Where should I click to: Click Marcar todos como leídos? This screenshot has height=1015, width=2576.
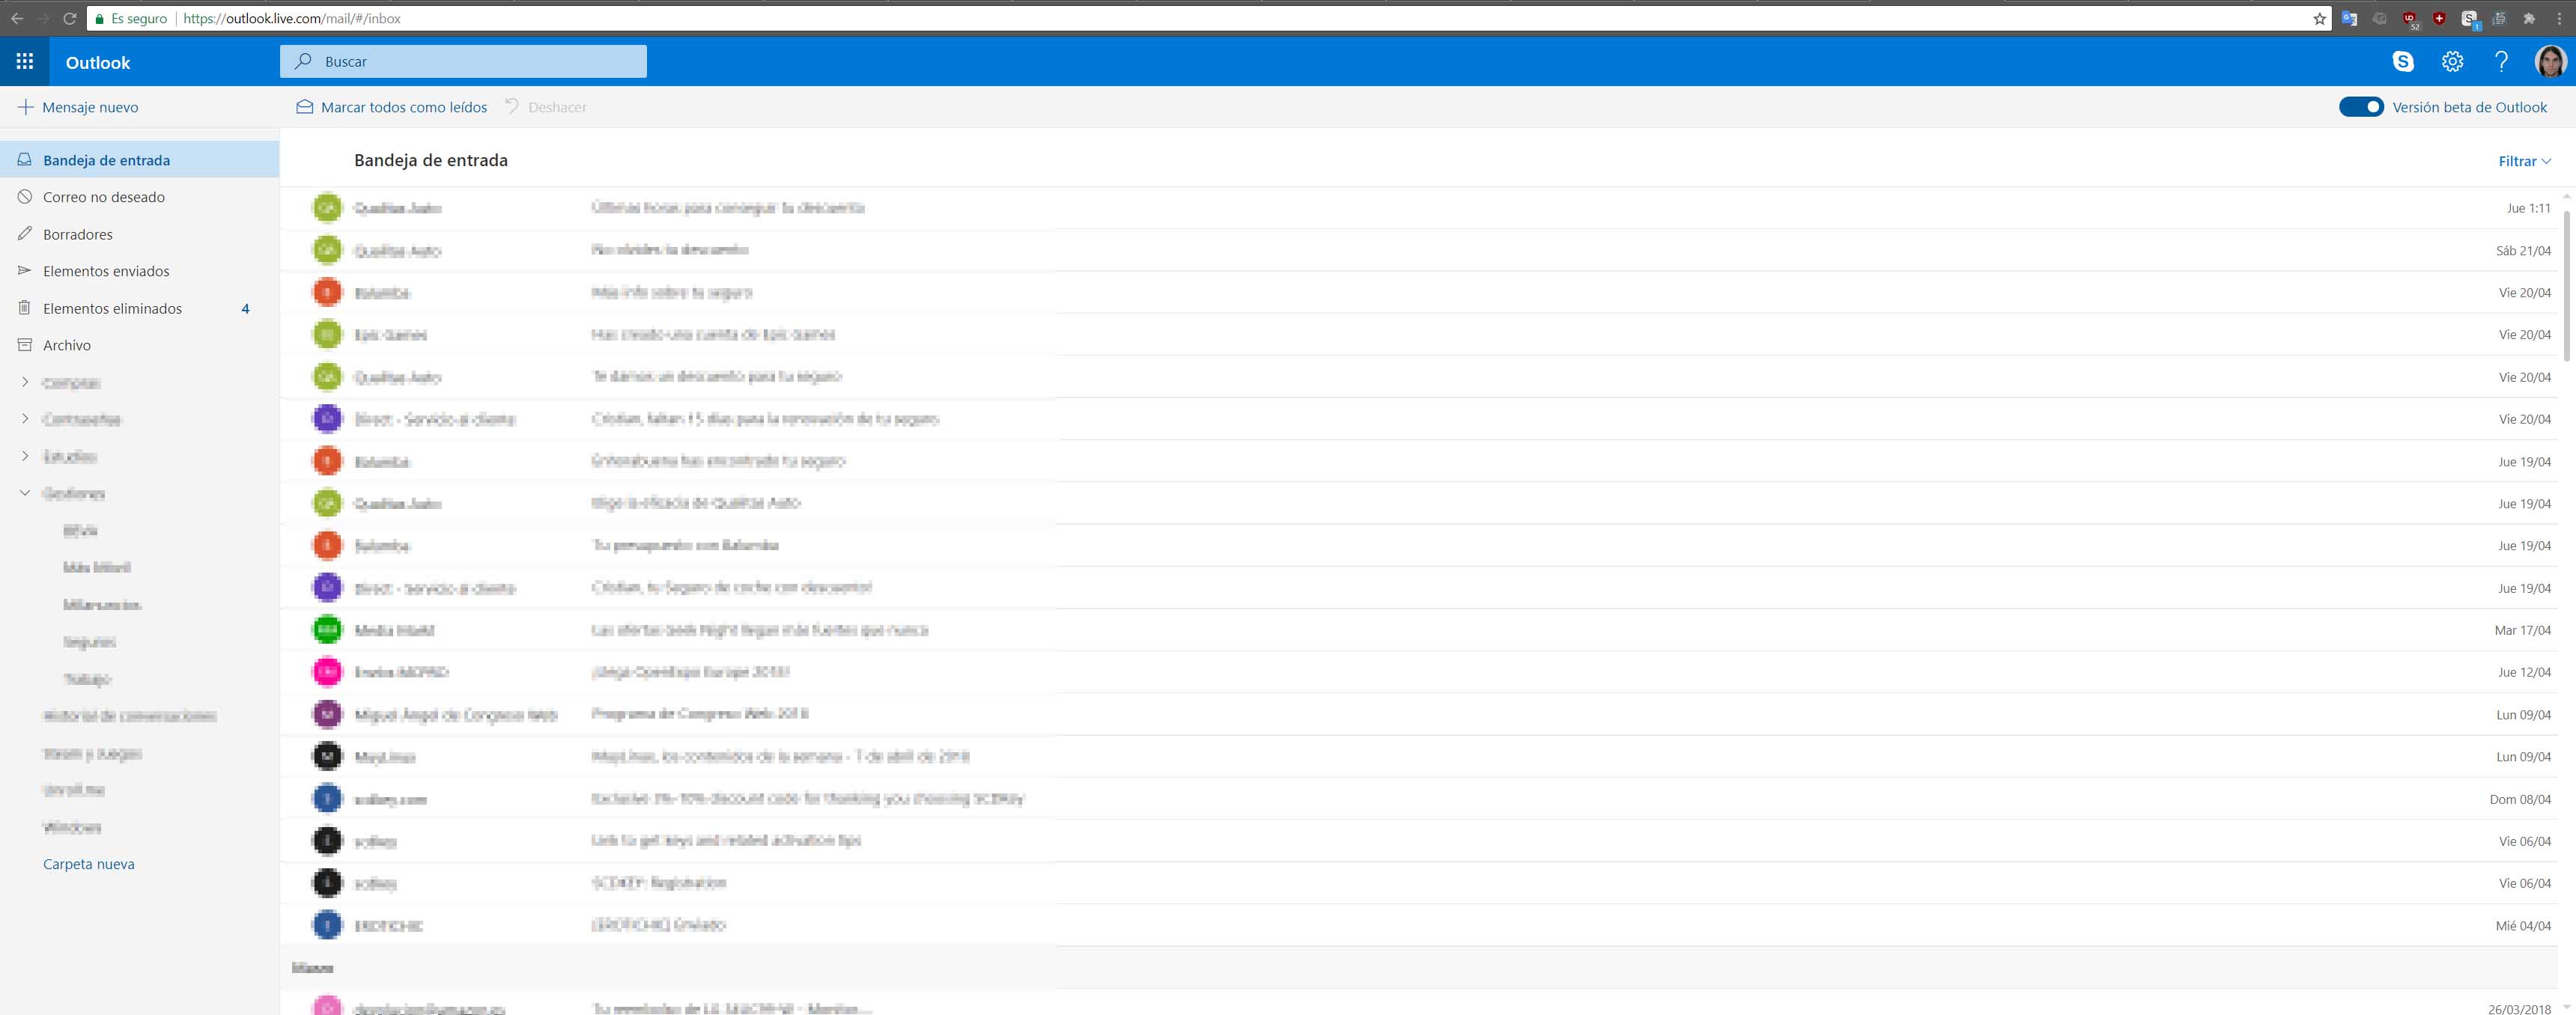click(392, 107)
